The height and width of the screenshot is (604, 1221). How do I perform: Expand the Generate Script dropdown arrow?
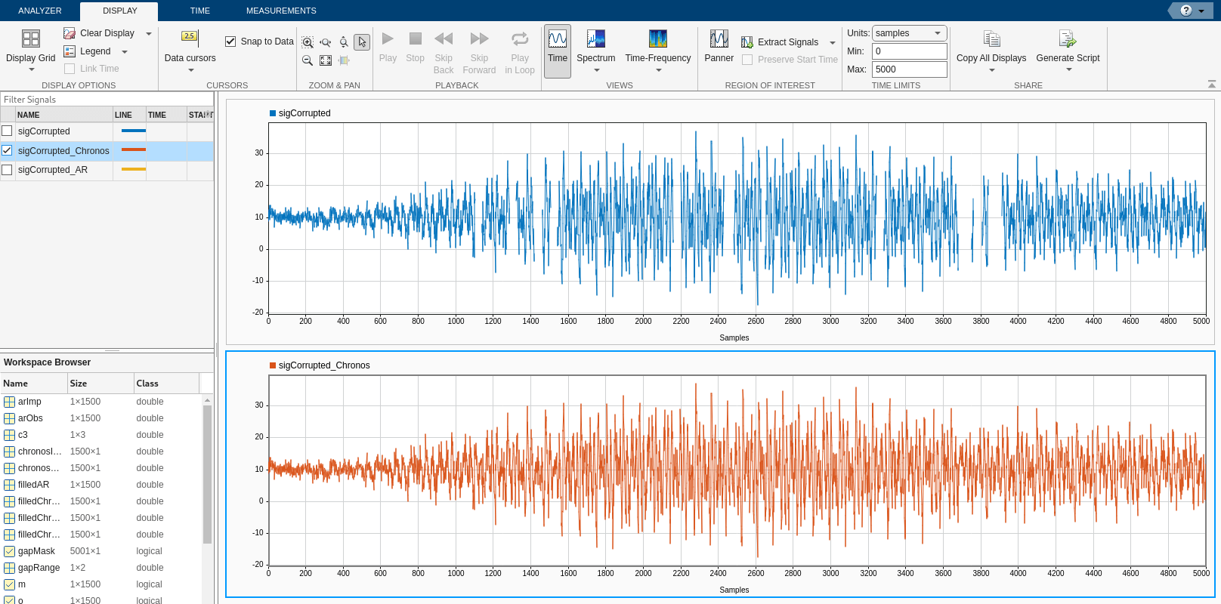[x=1068, y=70]
